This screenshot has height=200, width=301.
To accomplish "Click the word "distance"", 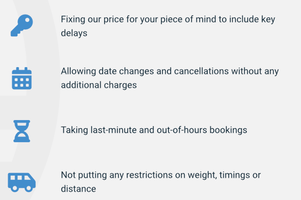I will coord(78,189).
